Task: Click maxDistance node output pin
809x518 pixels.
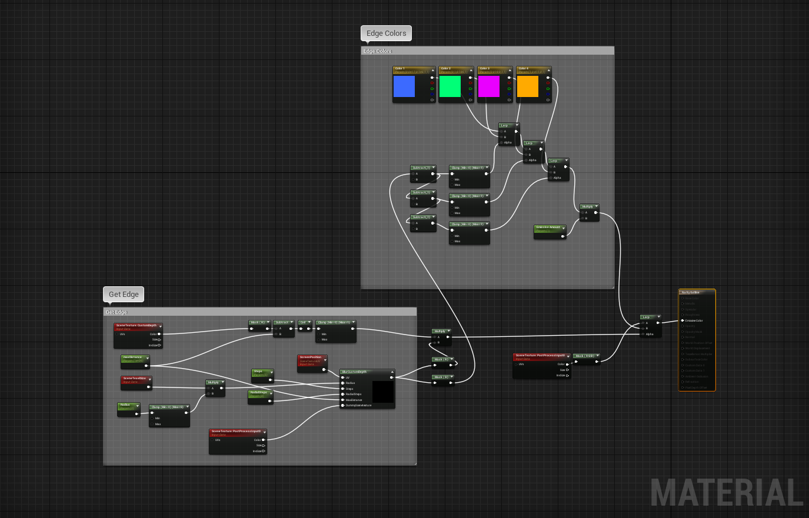Action: point(146,366)
